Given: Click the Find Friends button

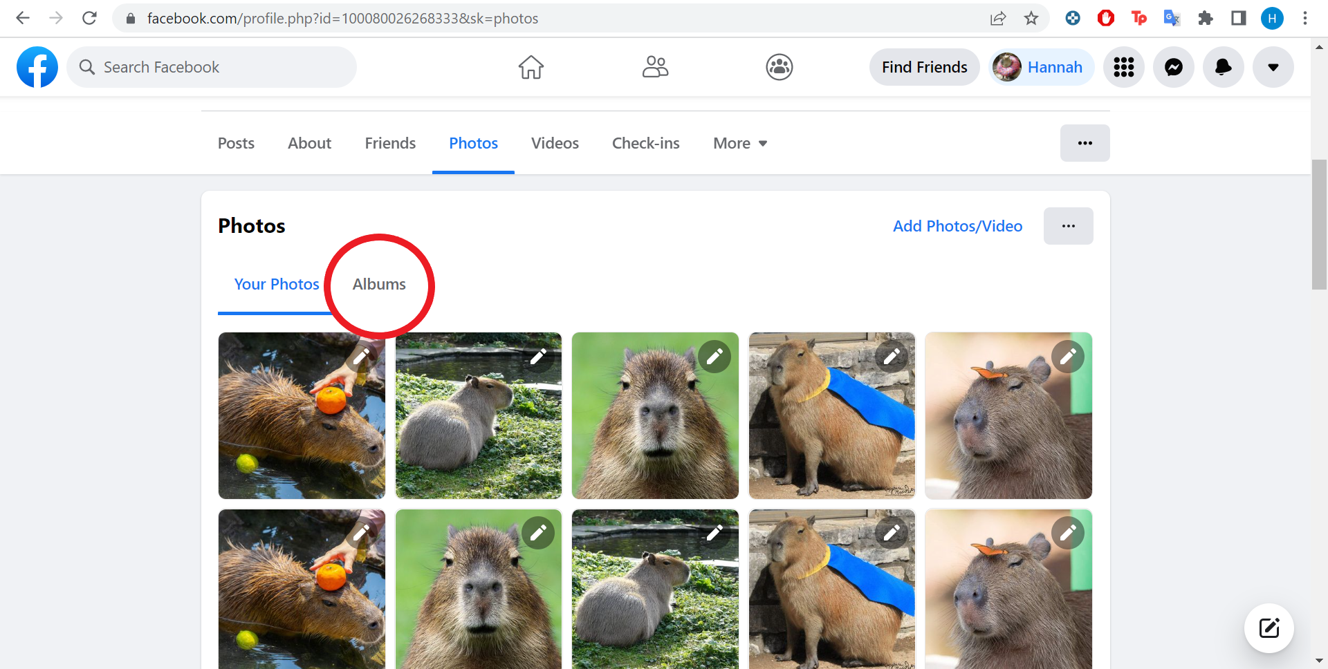Looking at the screenshot, I should pyautogui.click(x=924, y=67).
